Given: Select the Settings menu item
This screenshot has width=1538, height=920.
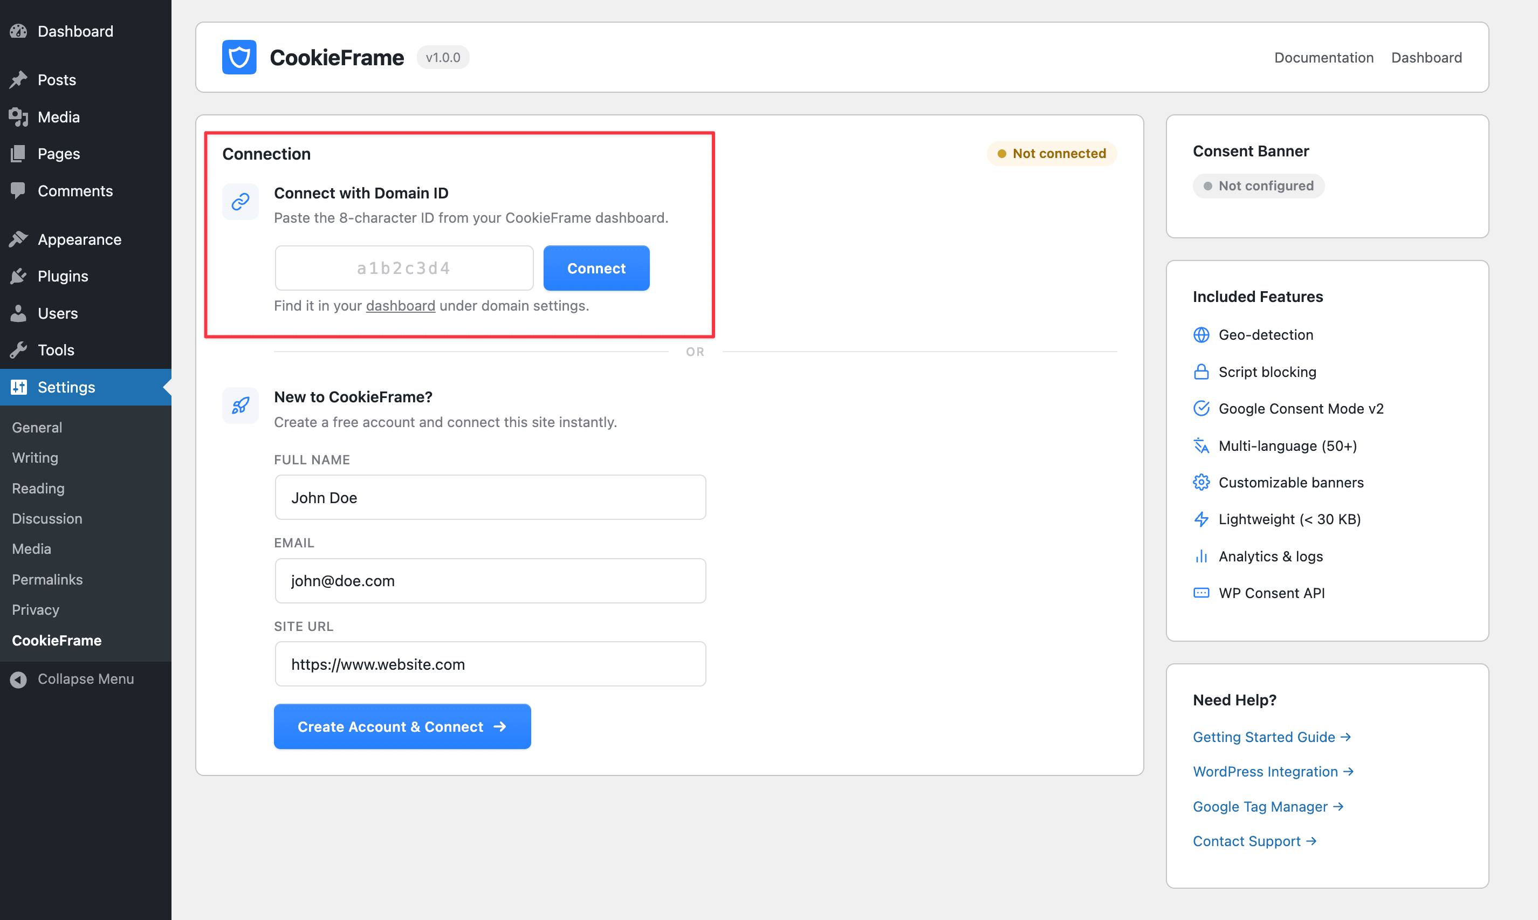Looking at the screenshot, I should (x=86, y=387).
